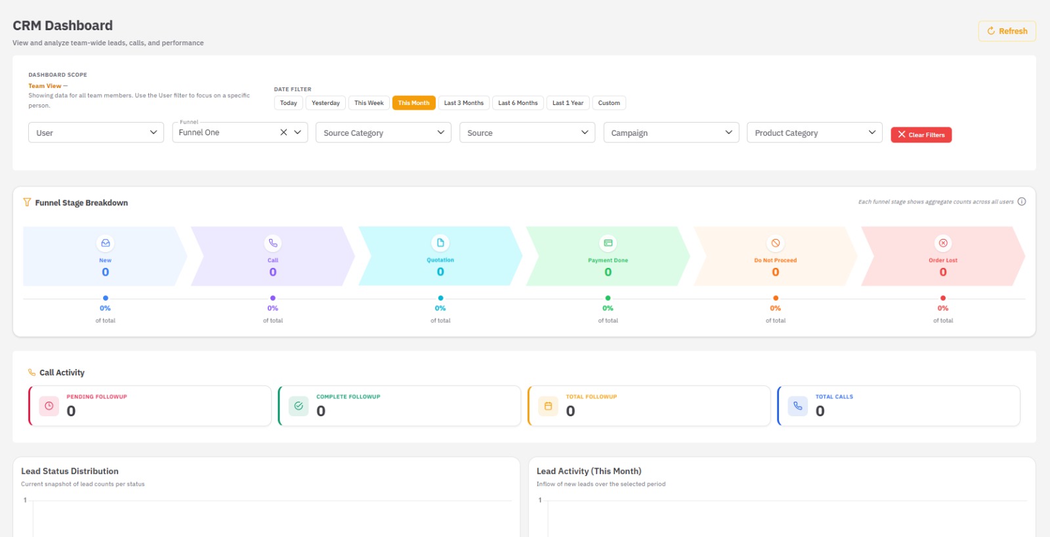The width and height of the screenshot is (1050, 537).
Task: Open the User dropdown
Action: pos(96,133)
